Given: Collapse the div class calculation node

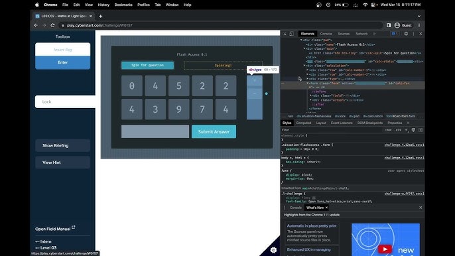Looking at the screenshot, I should tap(304, 66).
